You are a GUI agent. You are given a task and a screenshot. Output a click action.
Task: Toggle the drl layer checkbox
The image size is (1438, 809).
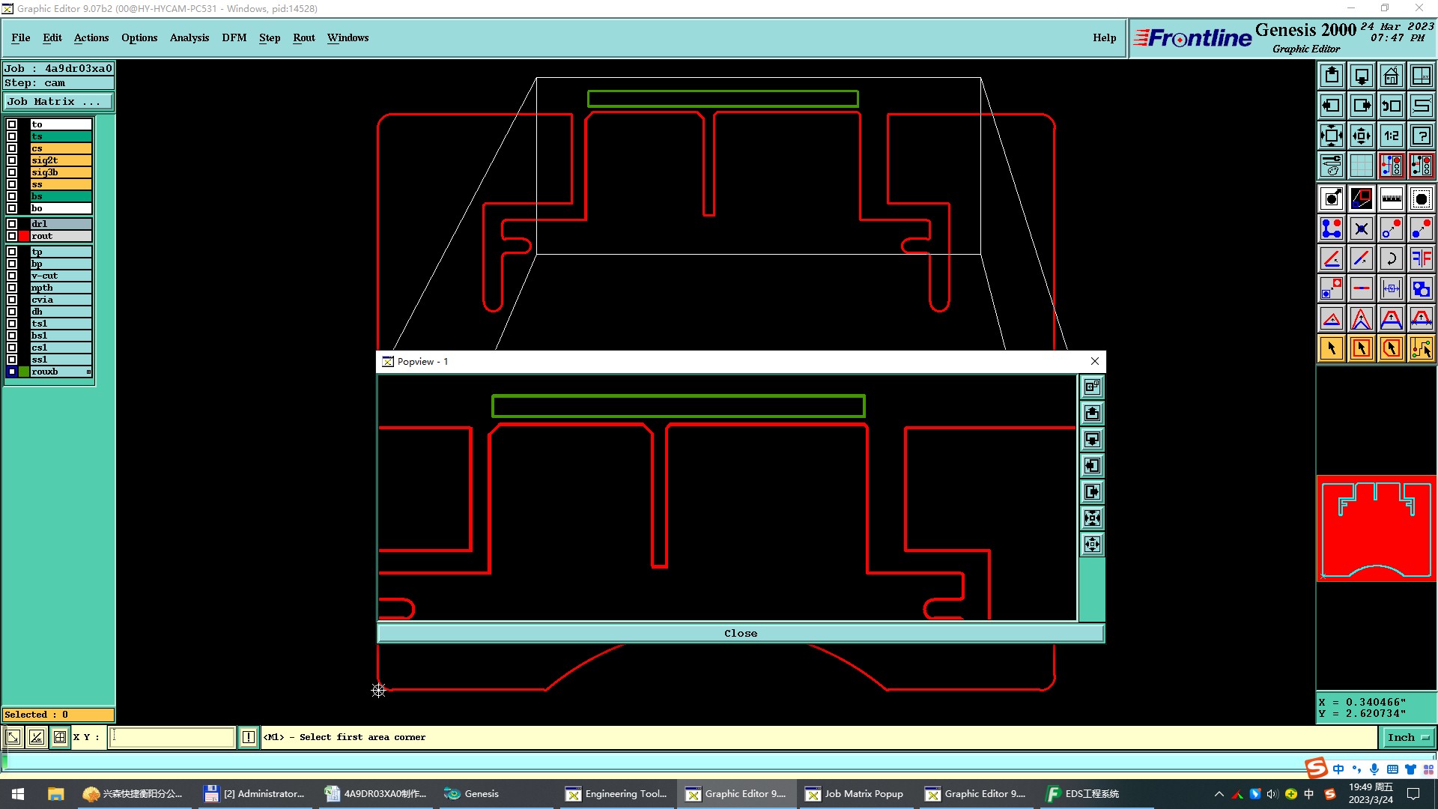click(x=12, y=224)
